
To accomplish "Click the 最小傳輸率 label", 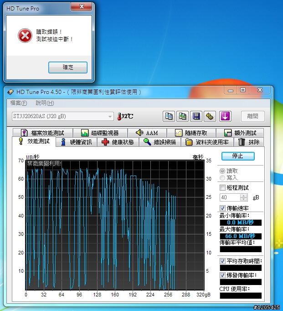I will (234, 215).
